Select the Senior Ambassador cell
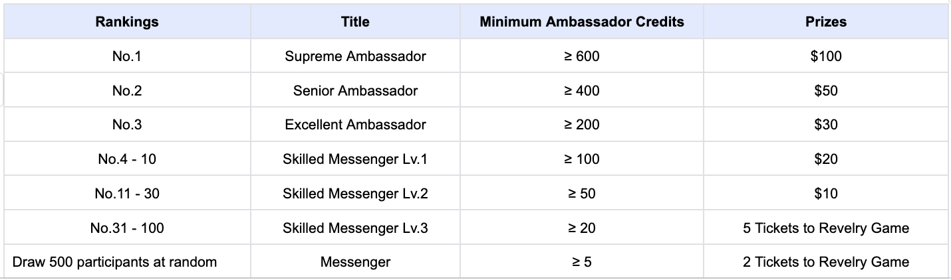The height and width of the screenshot is (280, 951). point(355,91)
